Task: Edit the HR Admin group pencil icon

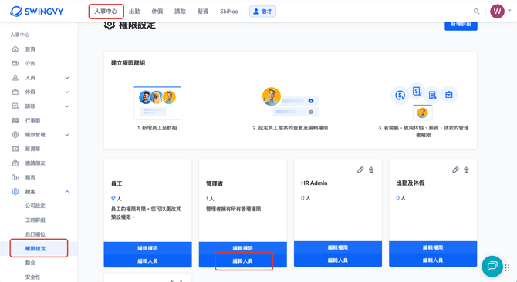Action: [360, 170]
